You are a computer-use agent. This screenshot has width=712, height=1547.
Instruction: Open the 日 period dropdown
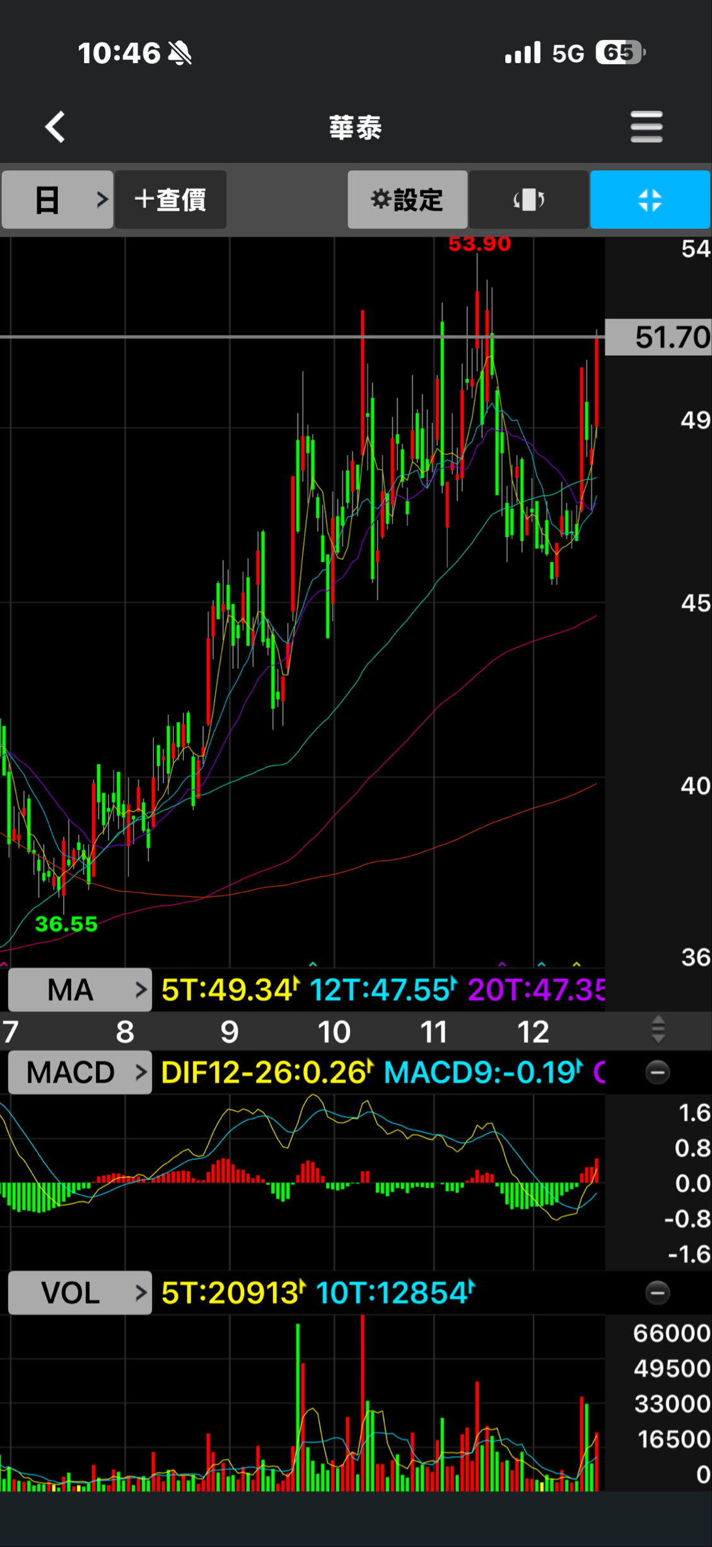[57, 199]
